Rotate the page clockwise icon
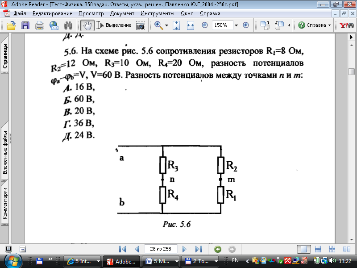This screenshot has height=268, width=357. tap(265, 25)
